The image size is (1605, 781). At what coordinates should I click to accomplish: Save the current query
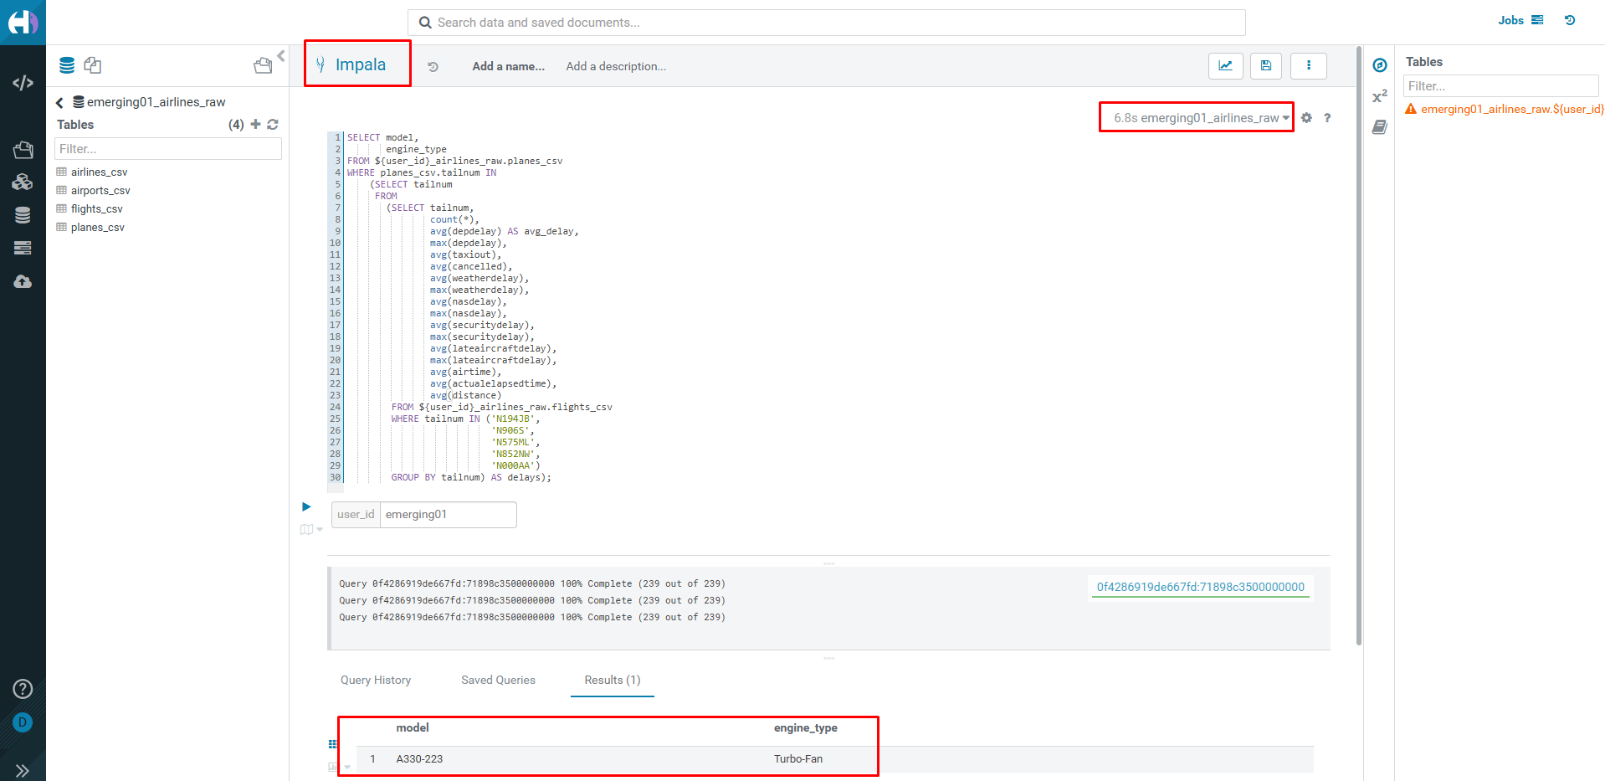click(x=1266, y=66)
